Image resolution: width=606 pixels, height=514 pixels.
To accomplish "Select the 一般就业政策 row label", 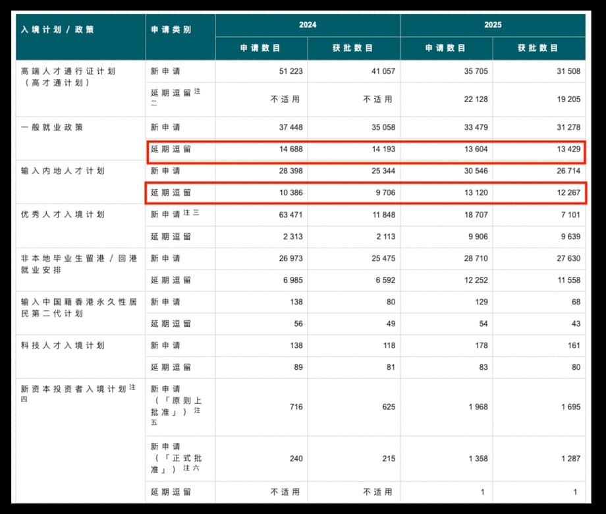I will (x=52, y=127).
